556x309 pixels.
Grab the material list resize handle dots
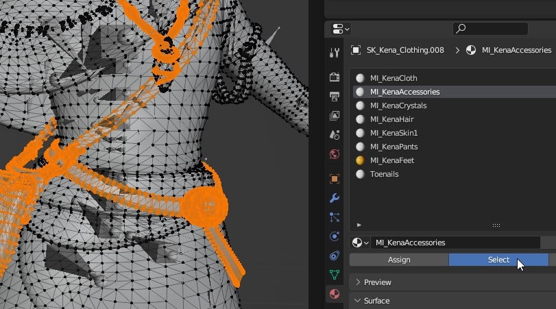(x=496, y=225)
